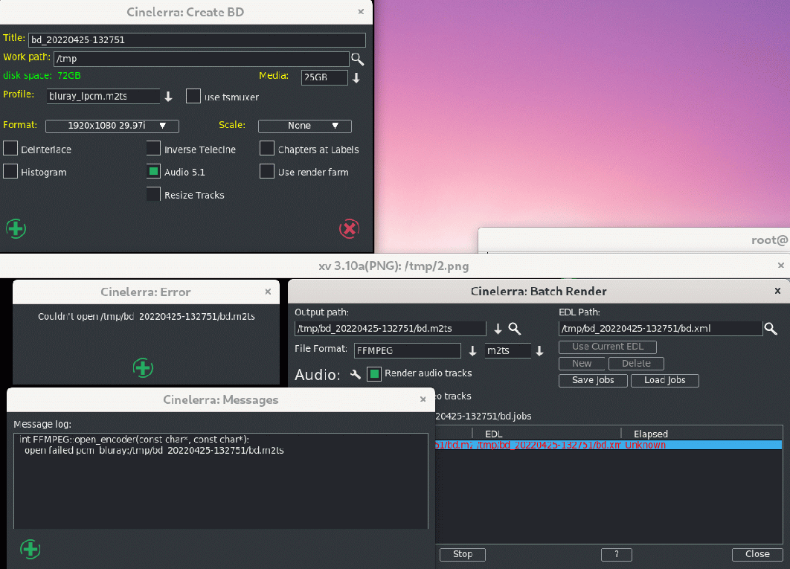Enable the Deinterlace checkbox
The width and height of the screenshot is (790, 569).
coord(10,149)
